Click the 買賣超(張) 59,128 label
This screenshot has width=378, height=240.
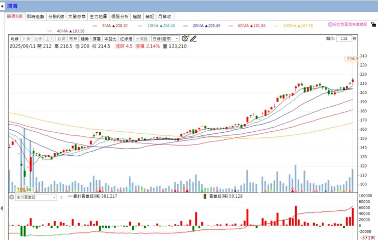(223, 196)
